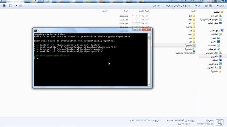
Task: Click the Explorer help icon
Action: (x=4, y=6)
